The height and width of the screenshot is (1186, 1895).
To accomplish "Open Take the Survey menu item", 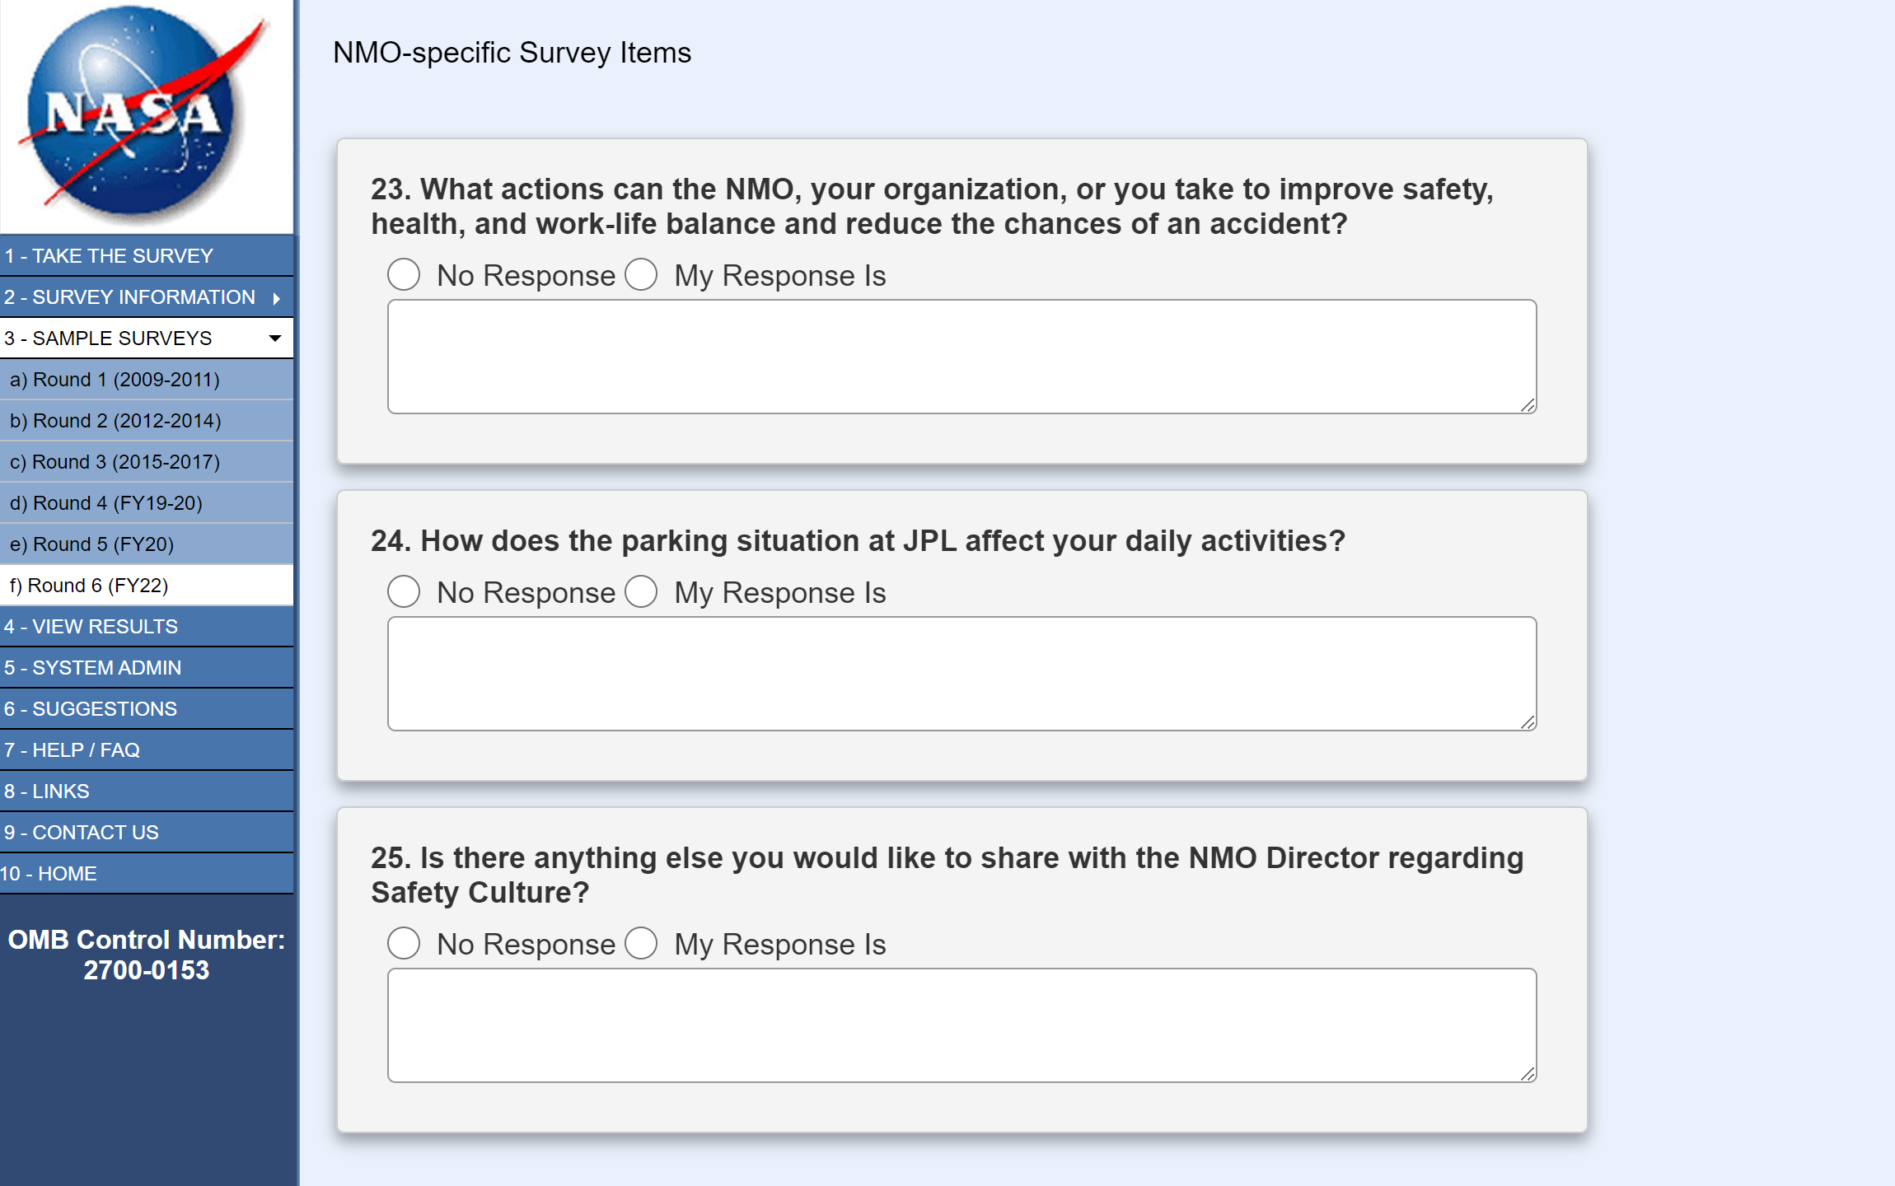I will 109,256.
